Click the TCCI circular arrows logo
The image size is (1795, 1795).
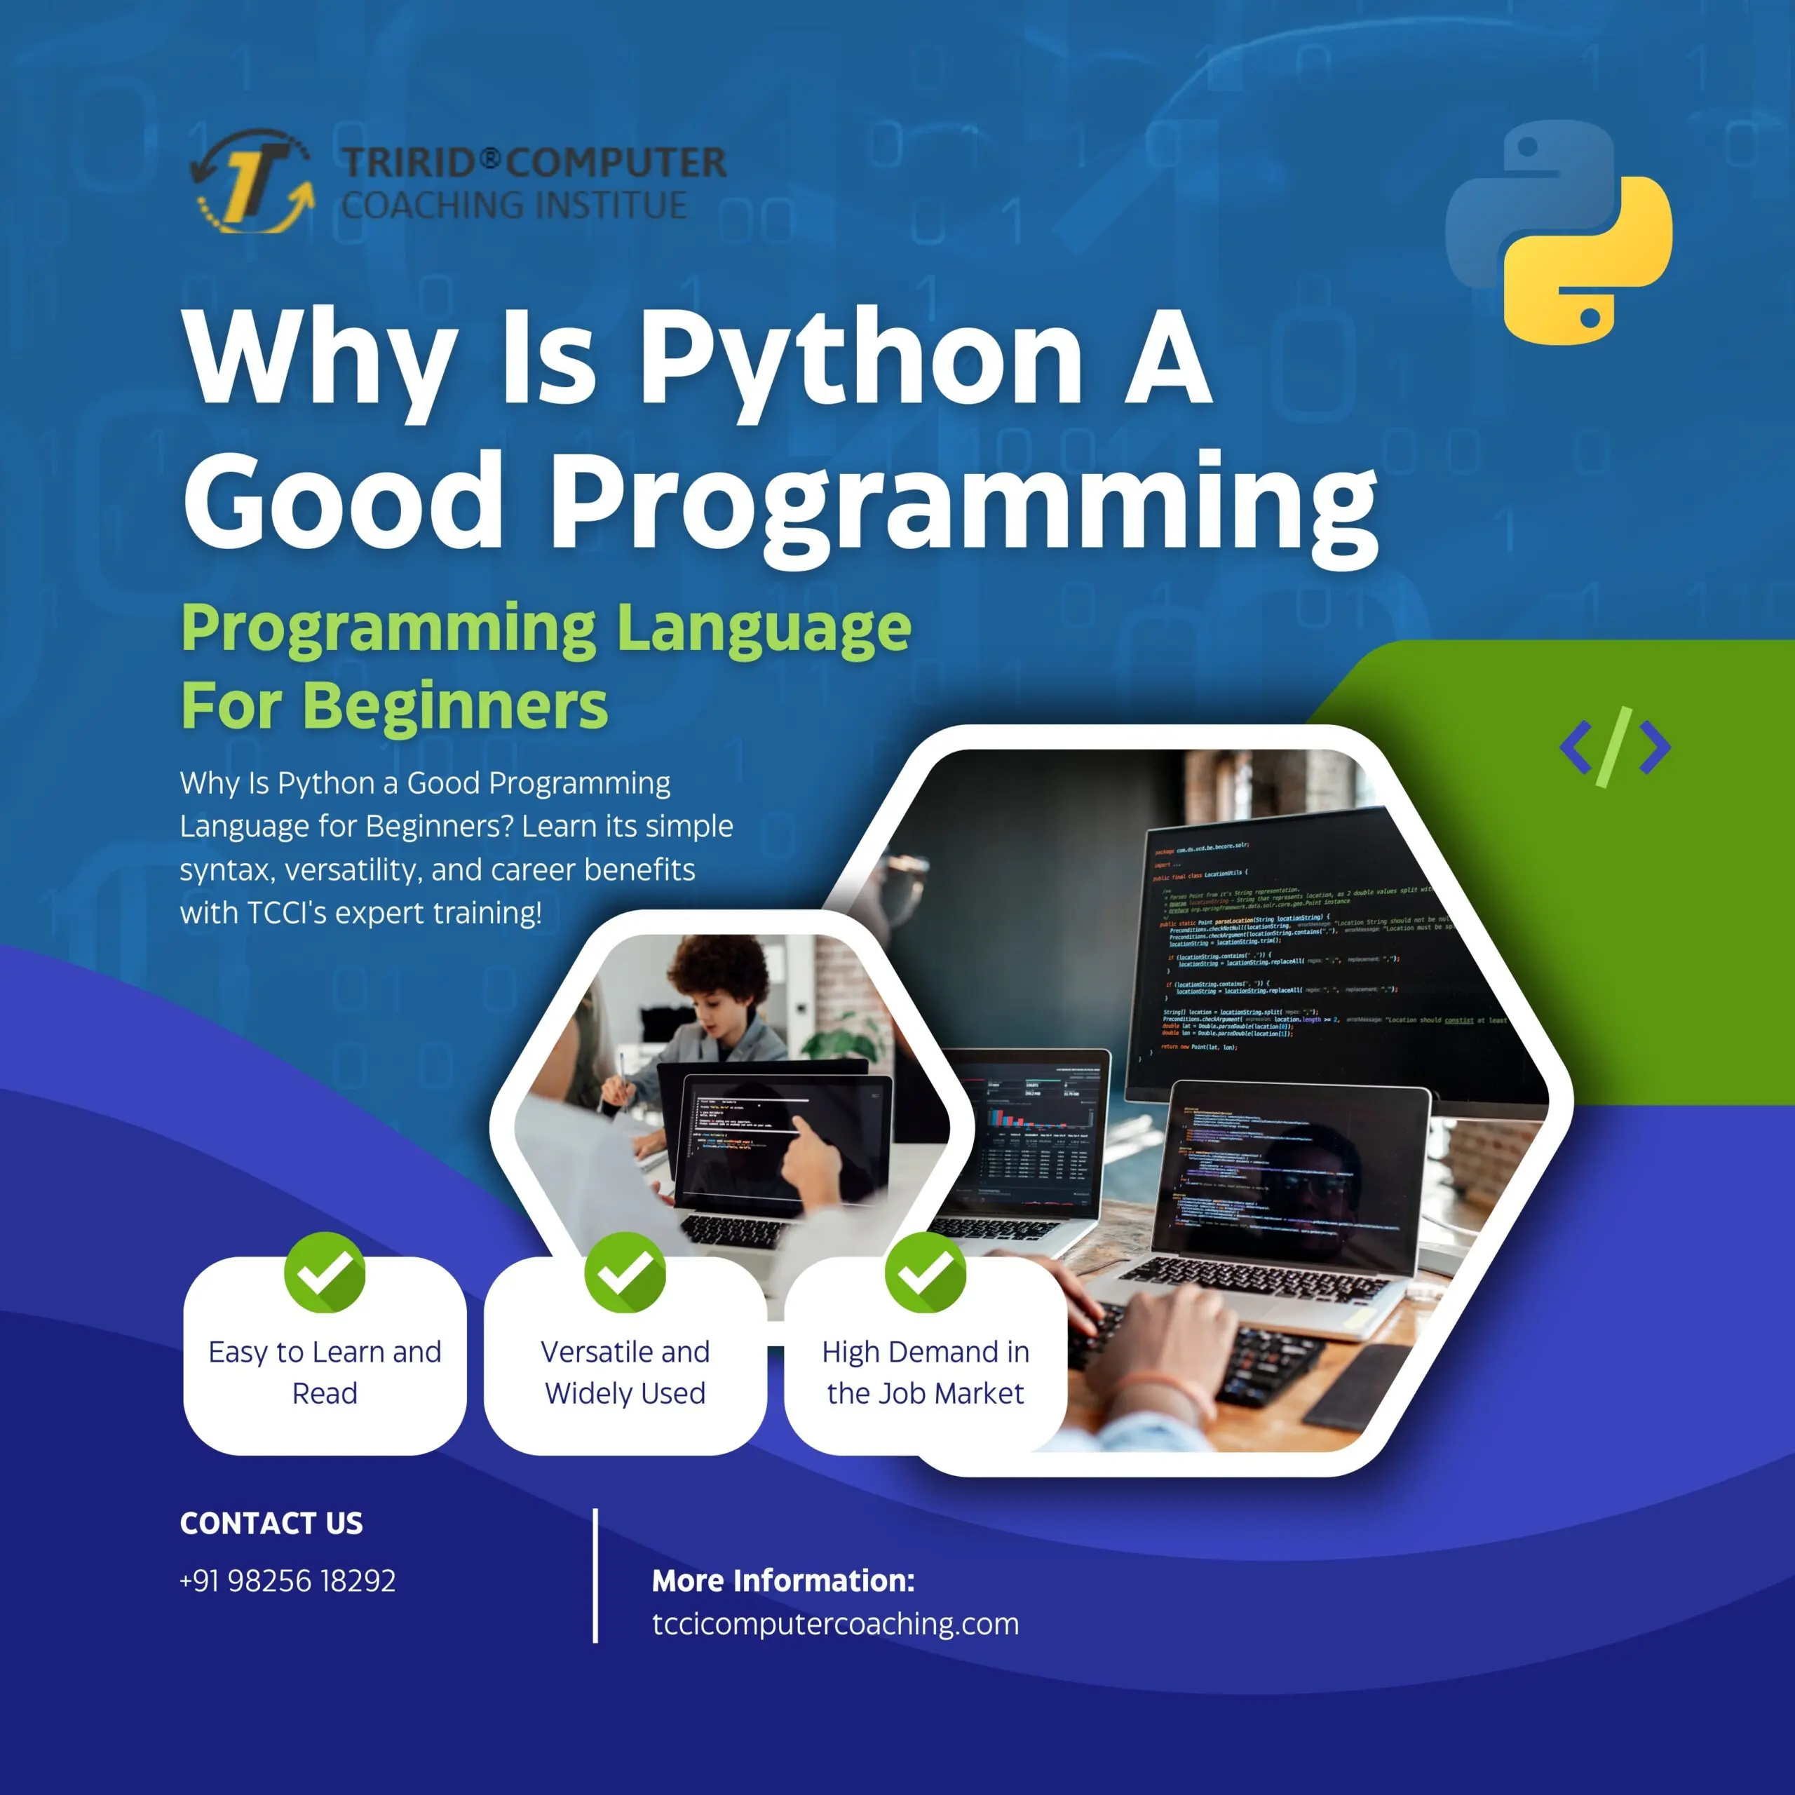(252, 182)
